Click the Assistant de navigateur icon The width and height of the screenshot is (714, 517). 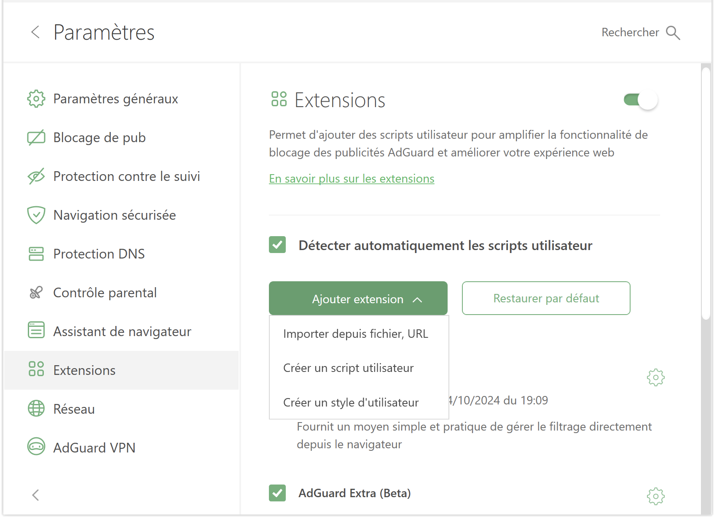point(36,330)
